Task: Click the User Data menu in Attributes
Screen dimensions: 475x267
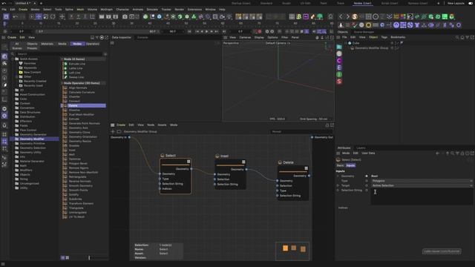Action: [368, 154]
